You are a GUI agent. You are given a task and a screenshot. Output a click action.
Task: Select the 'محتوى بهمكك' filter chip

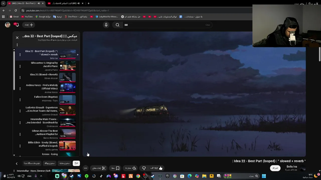(x=50, y=163)
